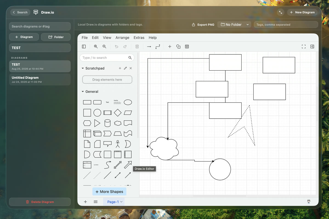The height and width of the screenshot is (219, 329).
Task: Pick the diamond shape from General palette
Action: pyautogui.click(x=118, y=113)
